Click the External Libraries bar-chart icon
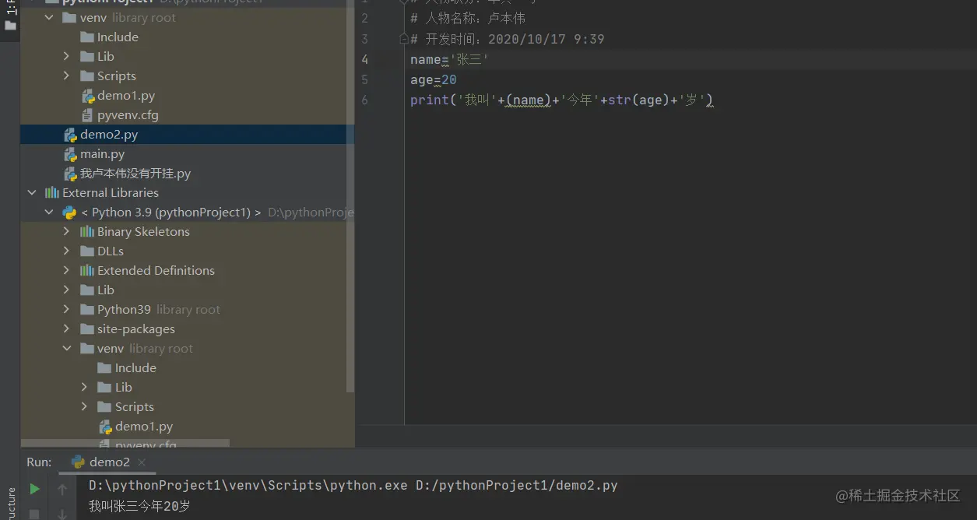Viewport: 977px width, 520px height. click(52, 192)
